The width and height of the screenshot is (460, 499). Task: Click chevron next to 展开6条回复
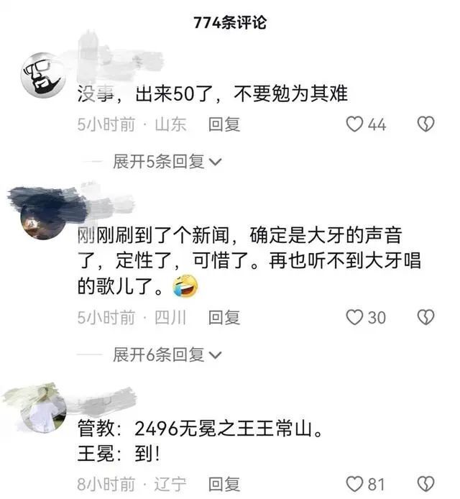[x=215, y=355]
